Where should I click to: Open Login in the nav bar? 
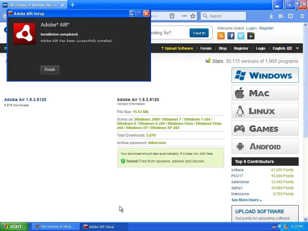[260, 48]
